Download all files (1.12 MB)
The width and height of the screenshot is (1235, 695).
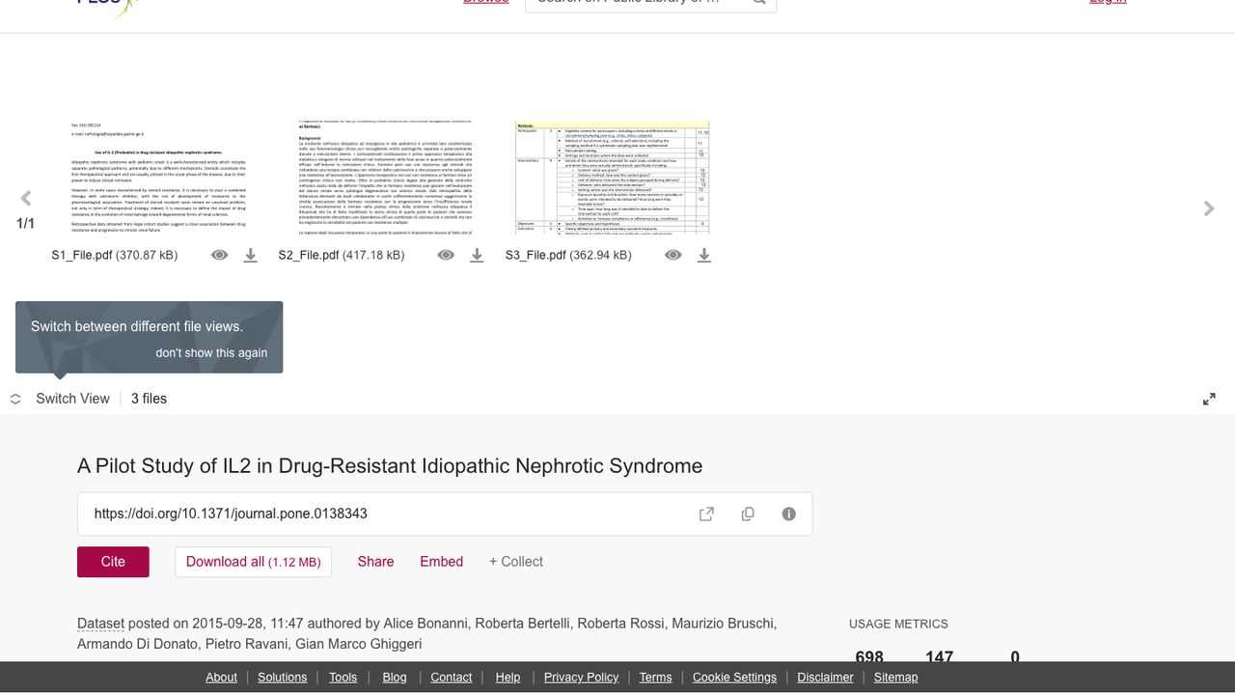pos(253,562)
